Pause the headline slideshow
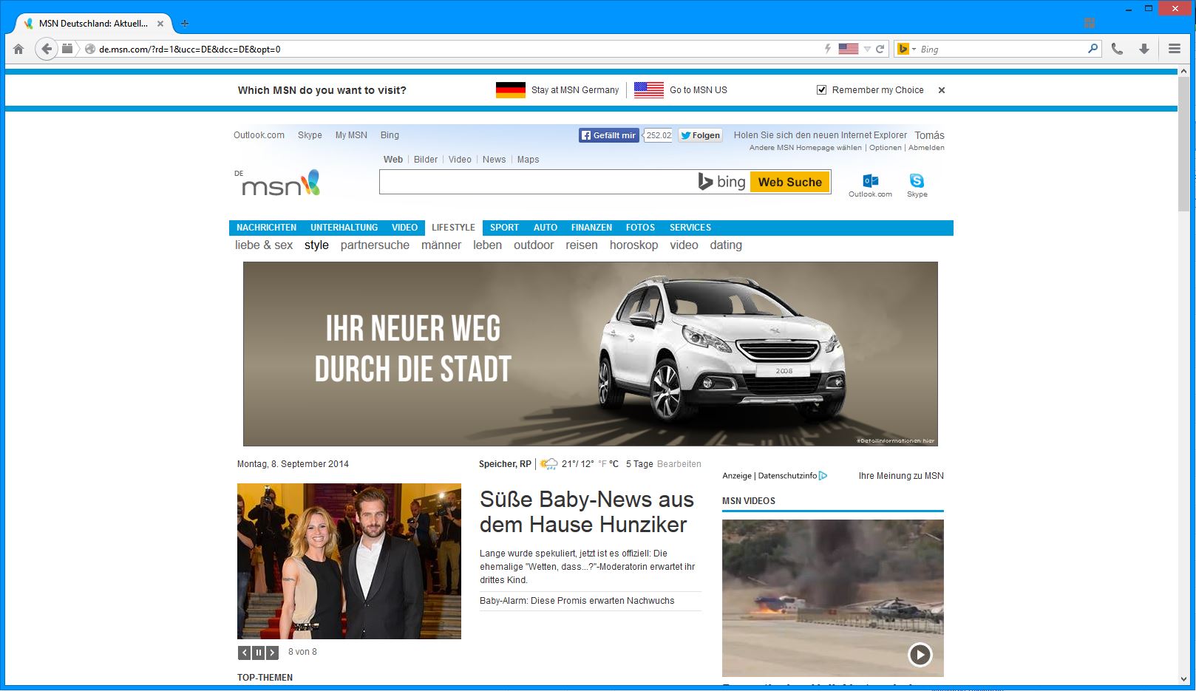 pos(258,653)
